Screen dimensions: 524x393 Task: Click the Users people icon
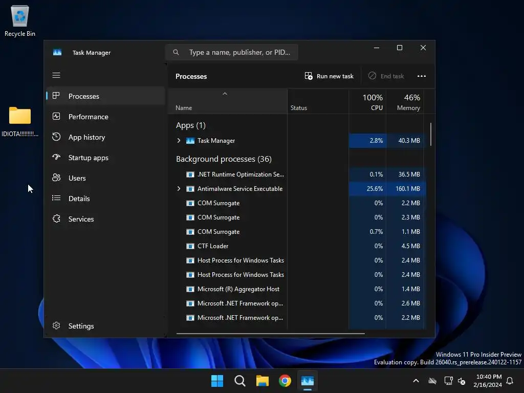point(56,178)
